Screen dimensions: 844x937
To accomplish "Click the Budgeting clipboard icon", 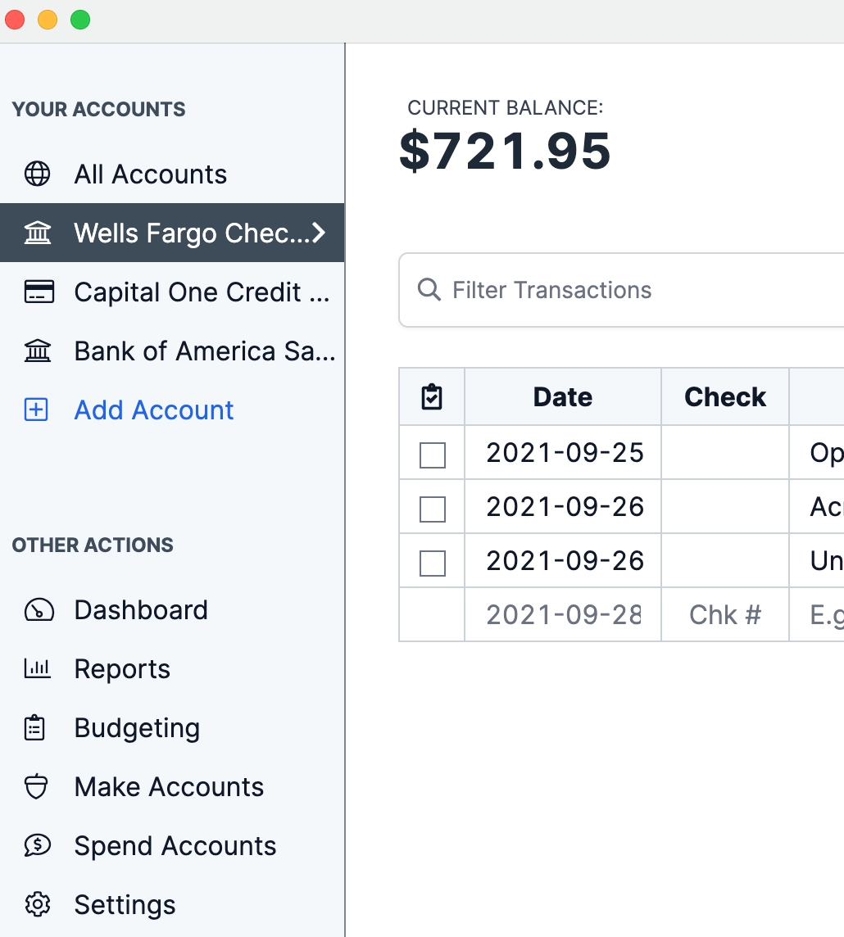I will 35,728.
